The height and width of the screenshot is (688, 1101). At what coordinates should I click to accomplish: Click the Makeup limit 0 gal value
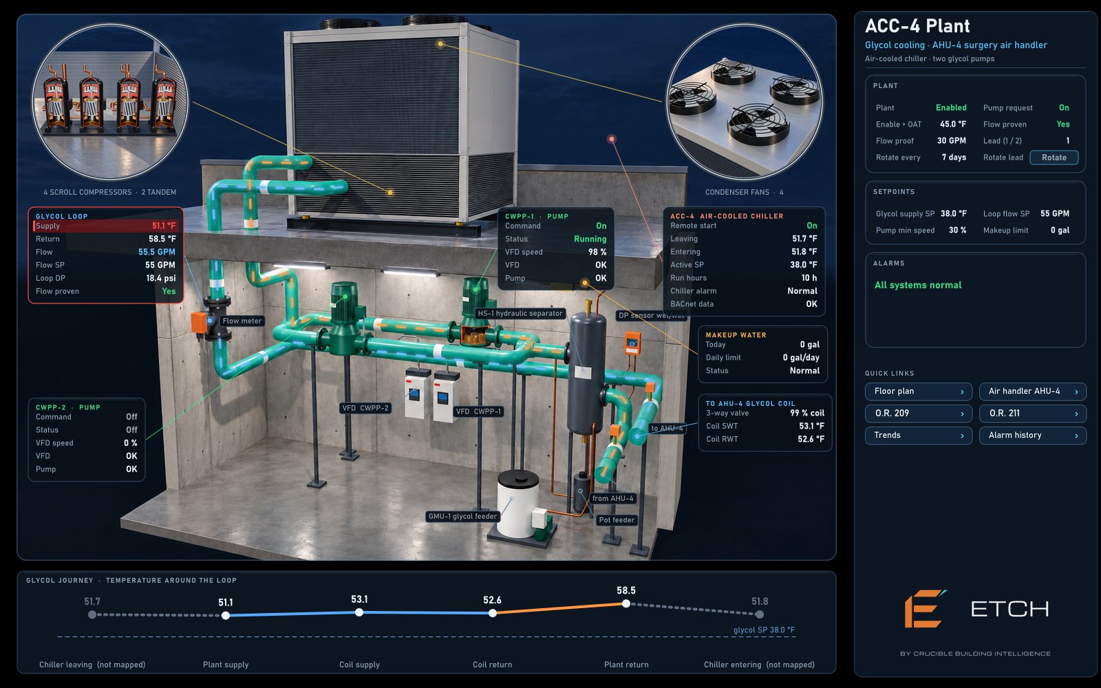coord(1060,230)
